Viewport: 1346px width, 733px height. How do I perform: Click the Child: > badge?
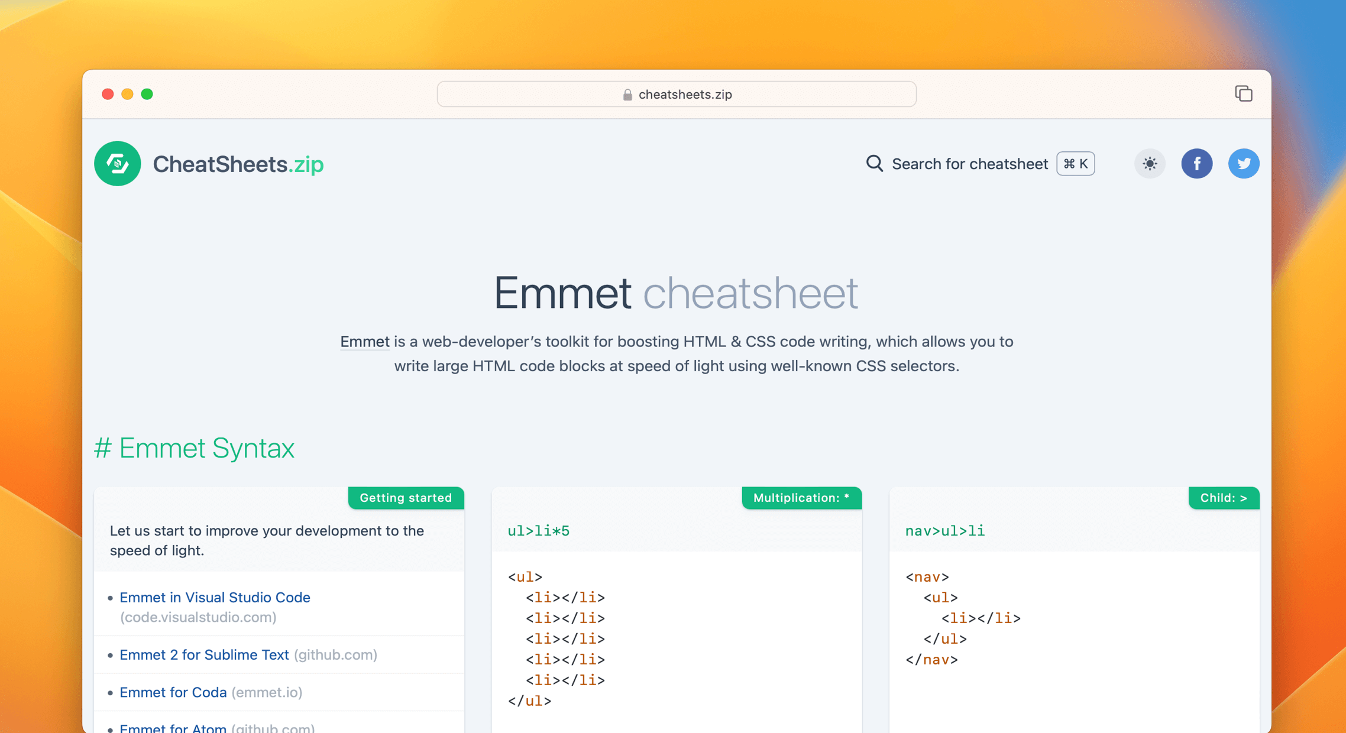[x=1224, y=498]
